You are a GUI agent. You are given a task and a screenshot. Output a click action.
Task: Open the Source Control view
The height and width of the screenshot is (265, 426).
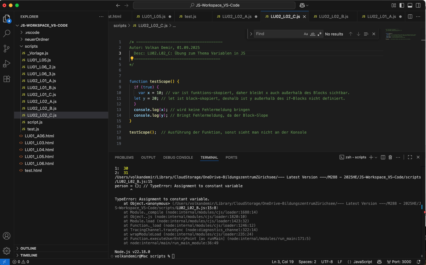click(7, 48)
